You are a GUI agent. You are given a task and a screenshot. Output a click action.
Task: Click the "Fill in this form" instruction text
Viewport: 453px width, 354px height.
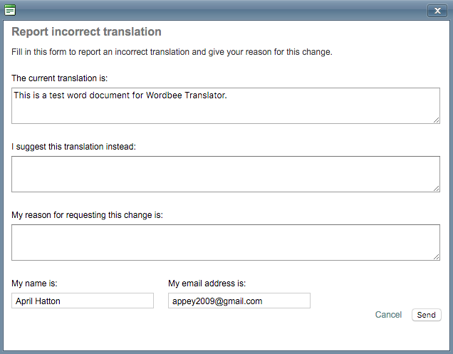[172, 52]
